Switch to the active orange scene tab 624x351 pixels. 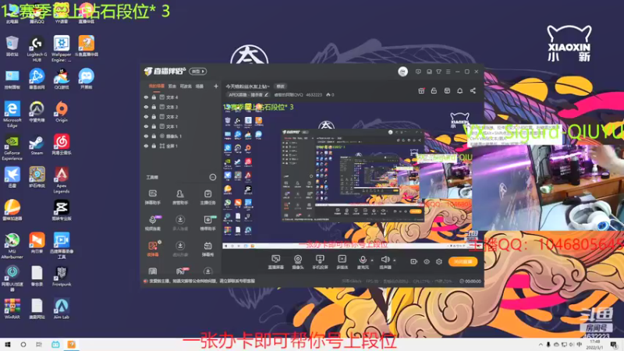pos(157,86)
